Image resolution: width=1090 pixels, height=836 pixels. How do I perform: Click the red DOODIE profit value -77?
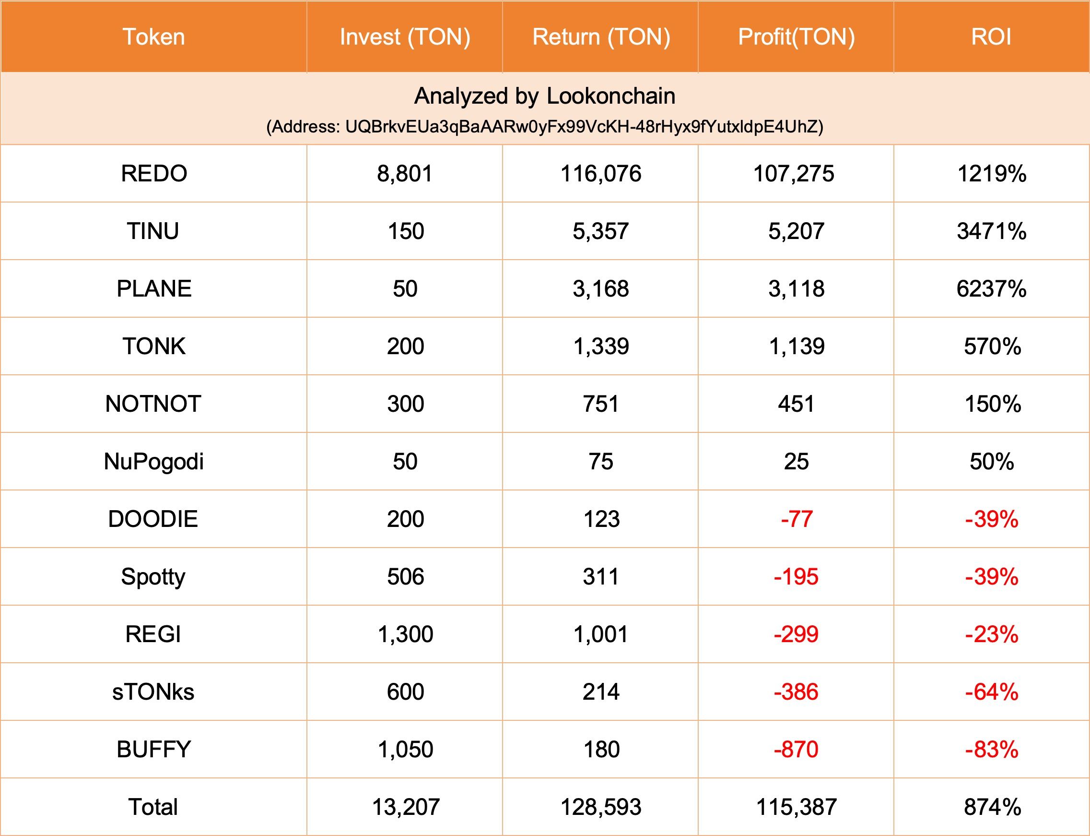point(796,519)
